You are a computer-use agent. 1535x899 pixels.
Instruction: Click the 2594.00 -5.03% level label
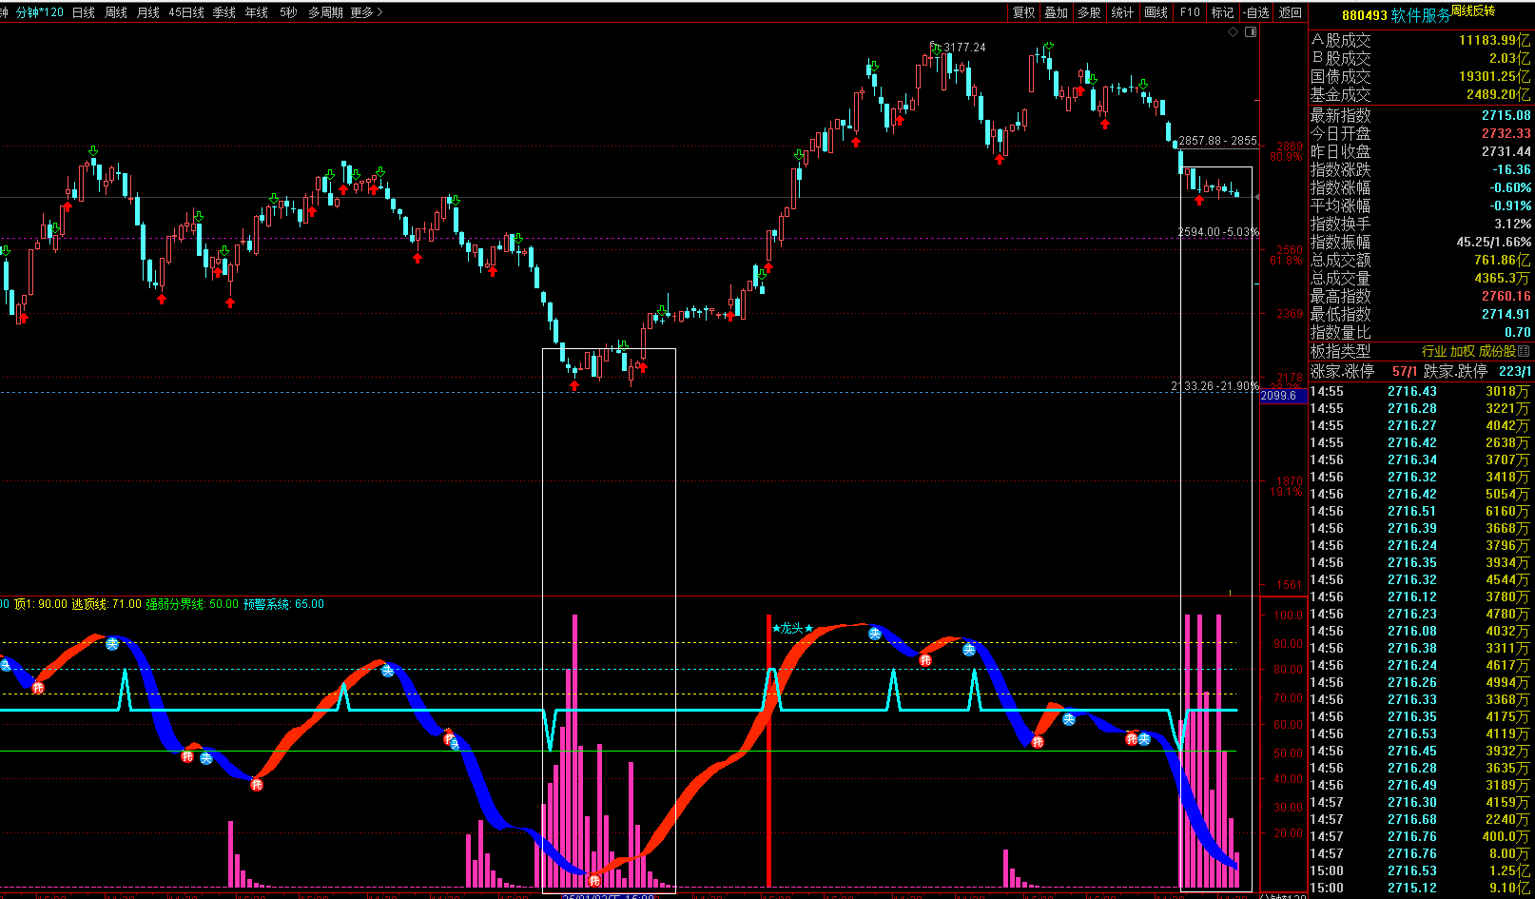pyautogui.click(x=1218, y=232)
